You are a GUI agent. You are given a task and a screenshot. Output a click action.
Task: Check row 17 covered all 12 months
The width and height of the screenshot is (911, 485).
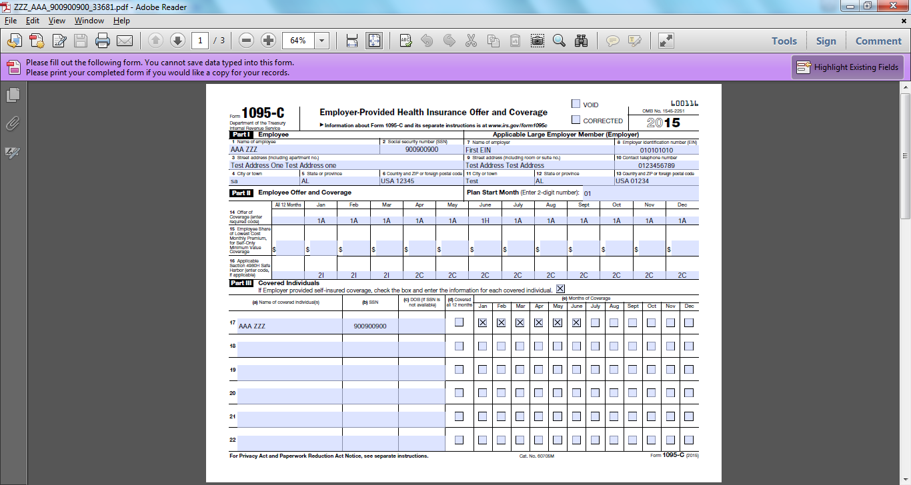[459, 322]
